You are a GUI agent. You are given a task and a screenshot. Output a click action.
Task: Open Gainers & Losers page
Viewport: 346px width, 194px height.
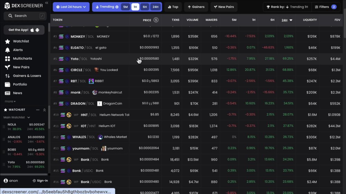click(x=27, y=76)
